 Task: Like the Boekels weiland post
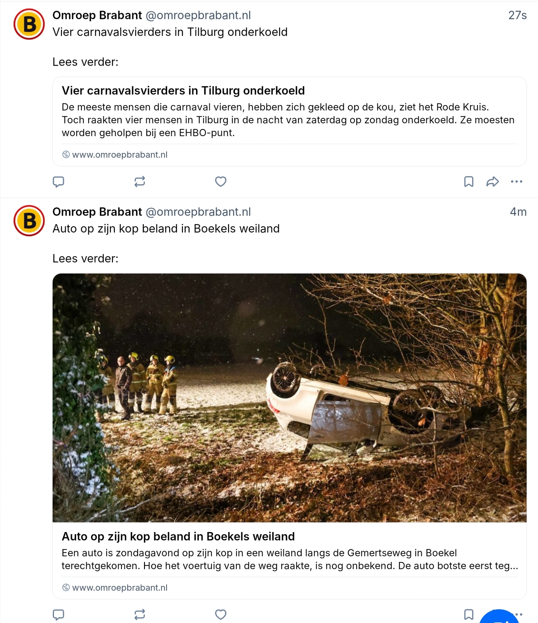[221, 615]
